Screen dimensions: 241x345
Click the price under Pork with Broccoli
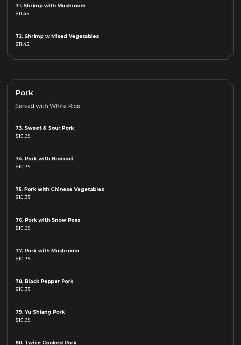click(23, 167)
